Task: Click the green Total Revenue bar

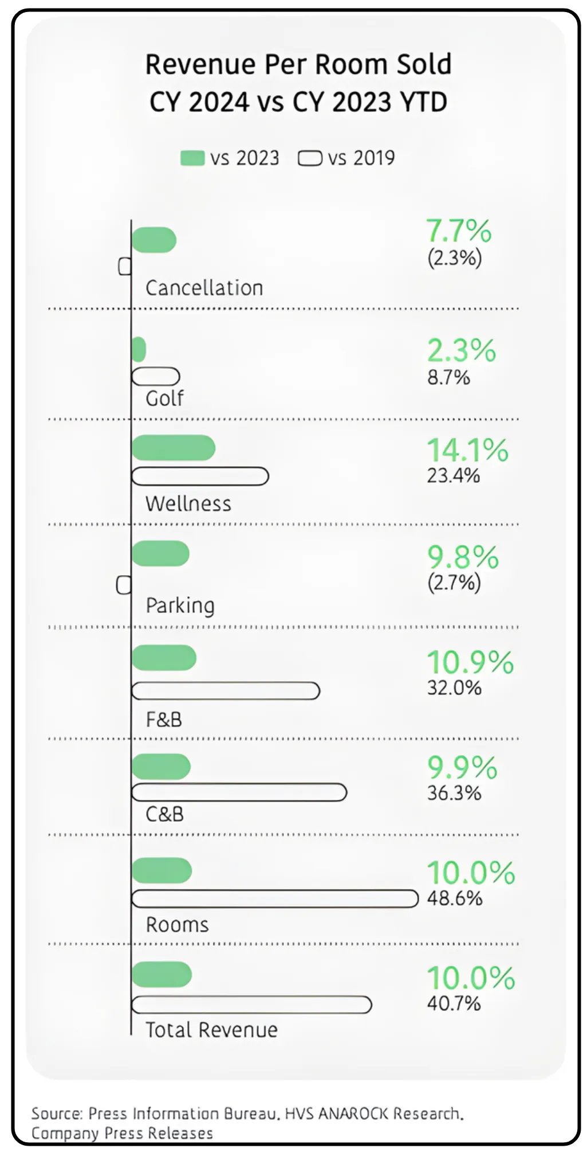Action: [x=162, y=974]
